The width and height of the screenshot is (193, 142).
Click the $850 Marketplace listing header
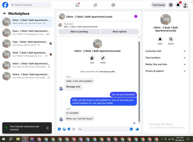click(81, 25)
